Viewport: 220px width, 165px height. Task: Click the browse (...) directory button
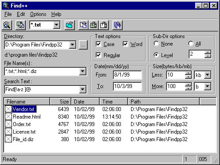tap(83, 45)
